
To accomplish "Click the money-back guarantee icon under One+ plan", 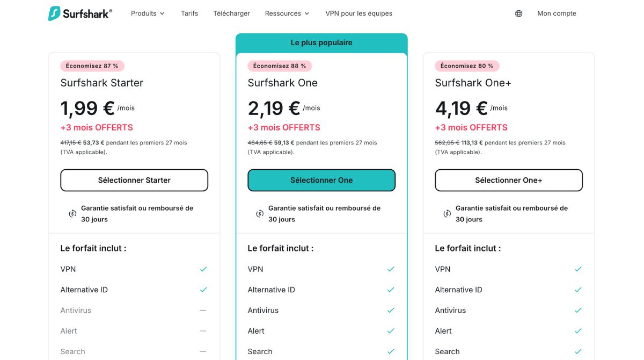I will coord(447,213).
